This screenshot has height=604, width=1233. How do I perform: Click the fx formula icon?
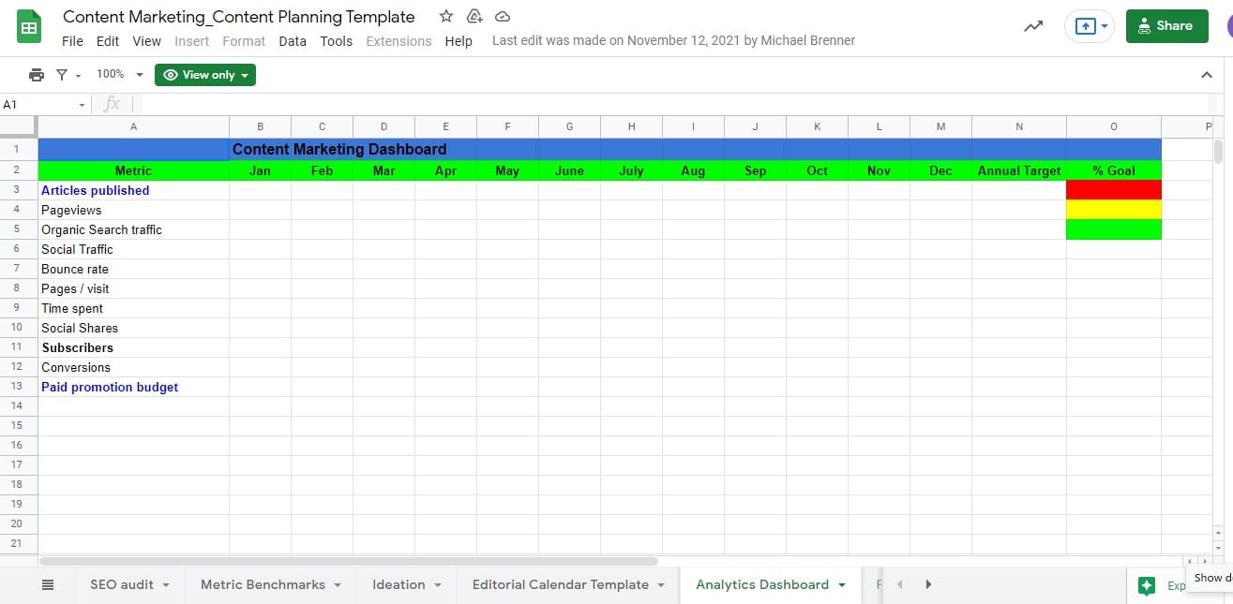coord(113,103)
